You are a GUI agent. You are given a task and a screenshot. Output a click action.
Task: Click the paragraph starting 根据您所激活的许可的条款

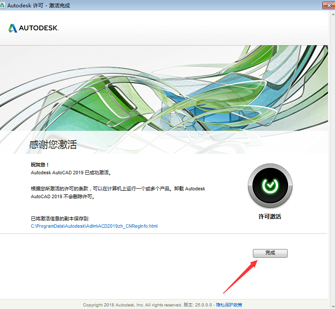[118, 193]
